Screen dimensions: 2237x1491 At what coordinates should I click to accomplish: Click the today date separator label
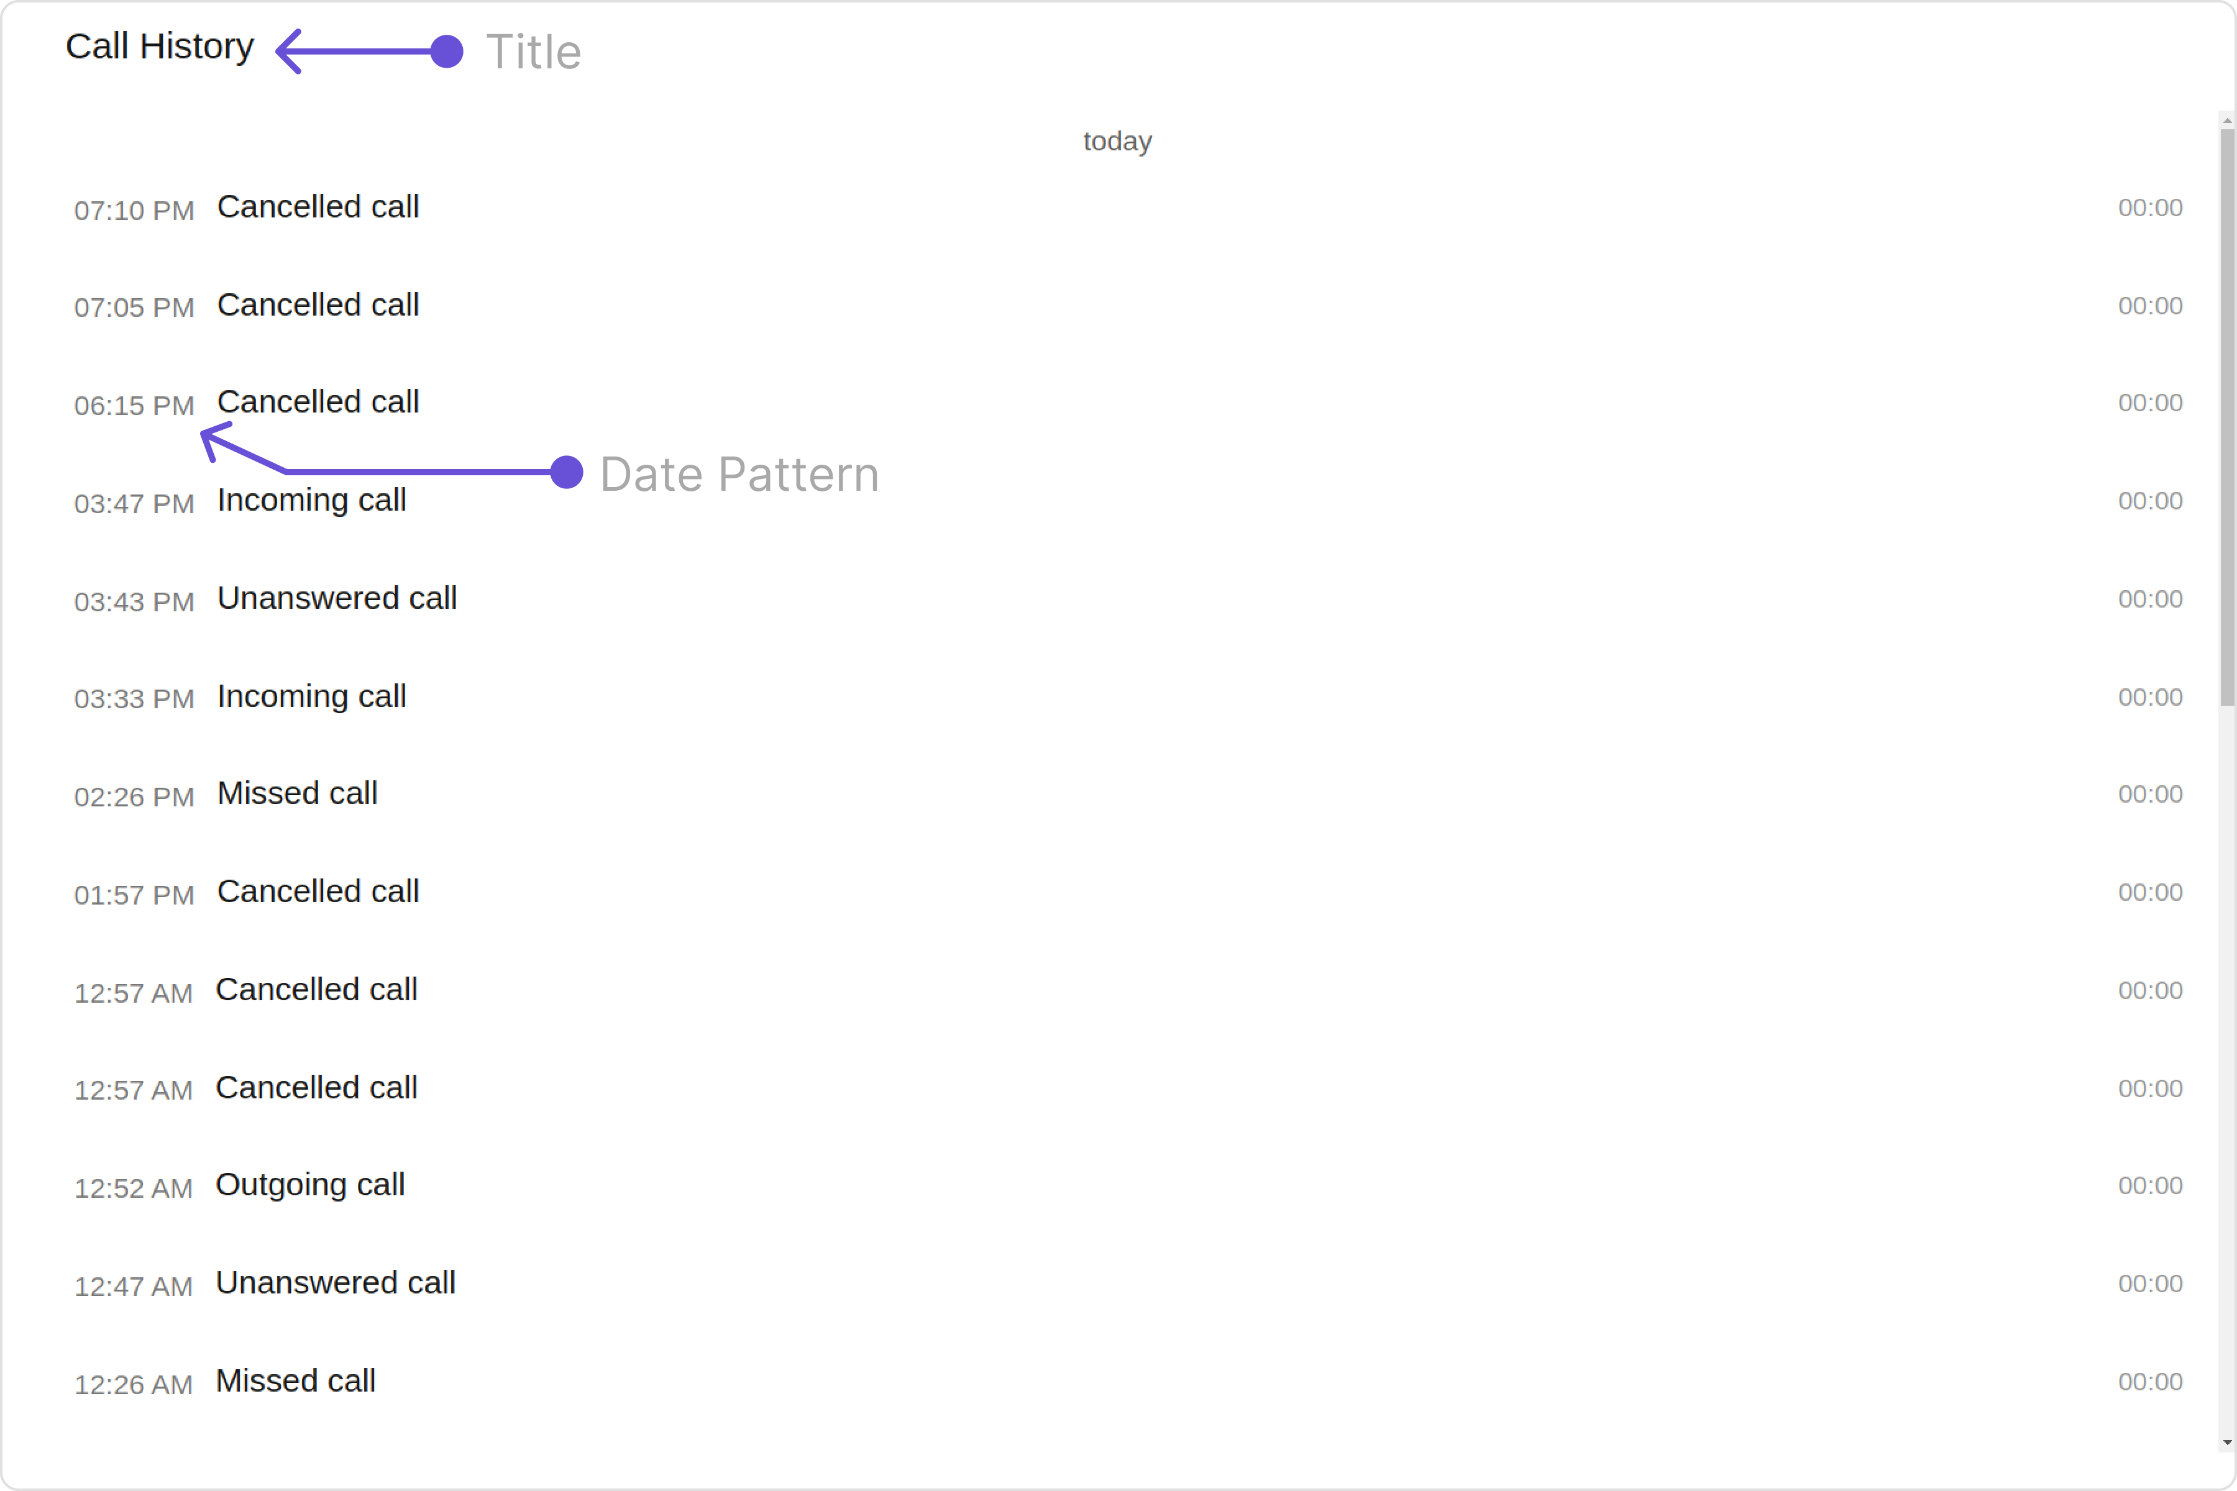pos(1117,142)
